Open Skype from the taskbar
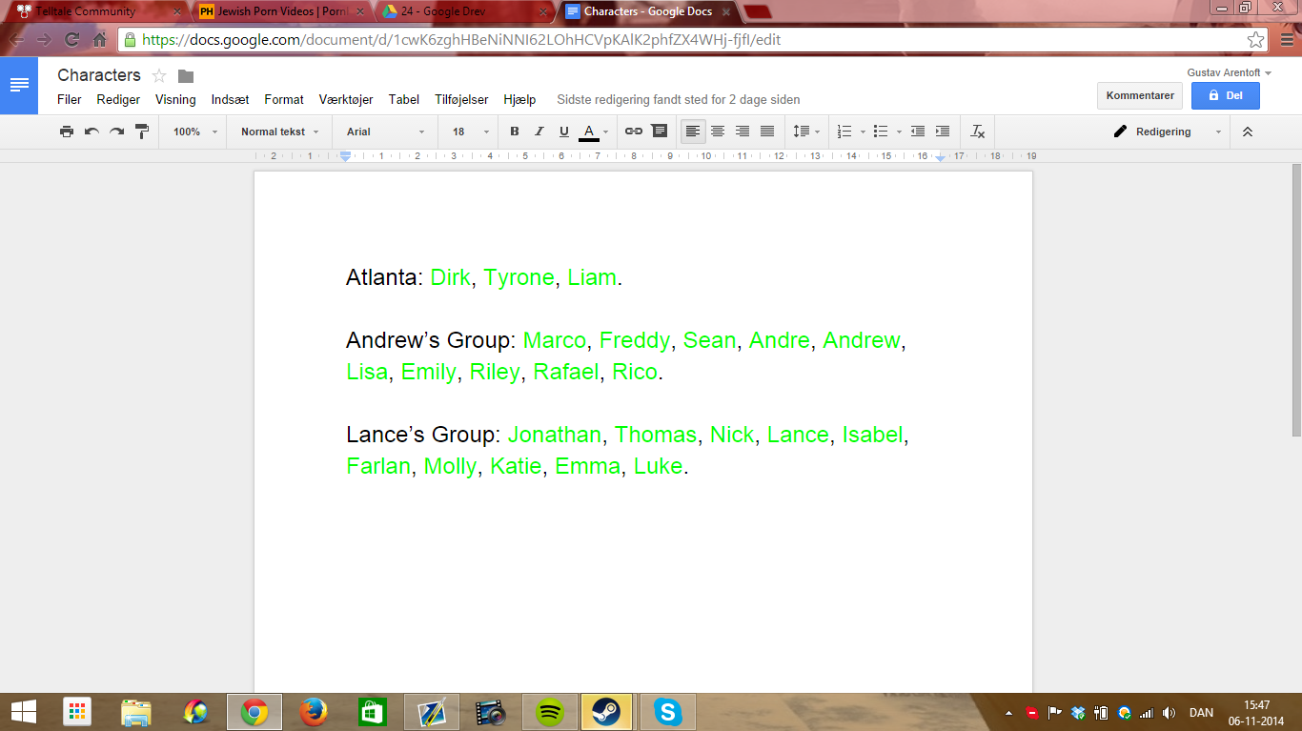This screenshot has width=1302, height=731. pyautogui.click(x=667, y=712)
